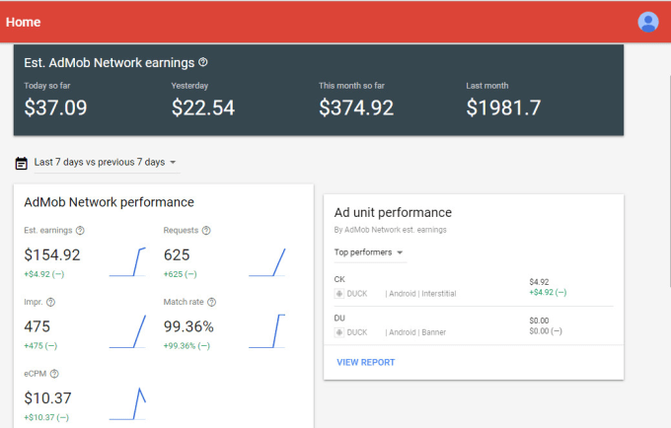Click the page vertical scrollbar
The height and width of the screenshot is (428, 671).
(669, 179)
